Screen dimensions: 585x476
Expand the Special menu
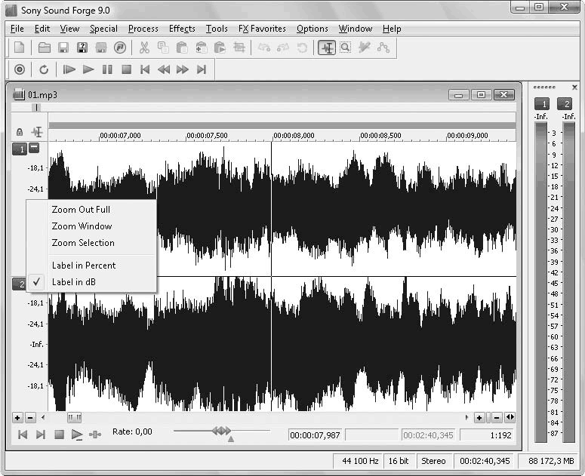pos(103,29)
